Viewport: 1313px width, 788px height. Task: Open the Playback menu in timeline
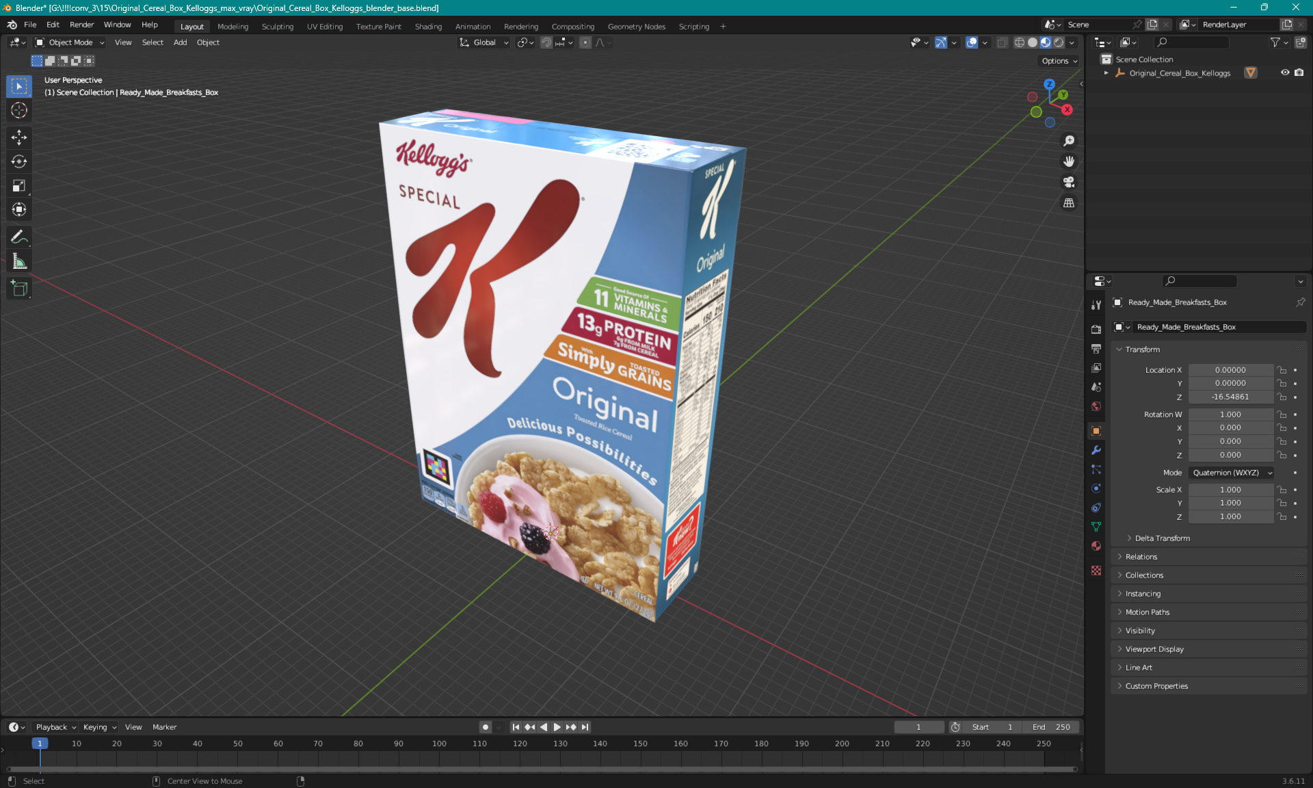[55, 727]
